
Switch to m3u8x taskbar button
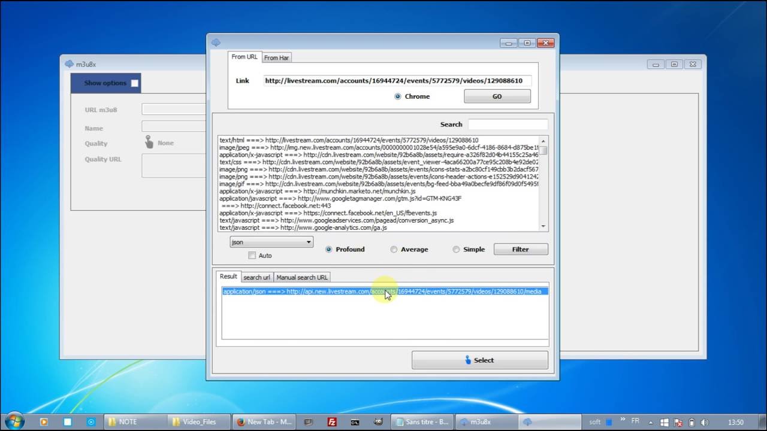click(x=486, y=422)
